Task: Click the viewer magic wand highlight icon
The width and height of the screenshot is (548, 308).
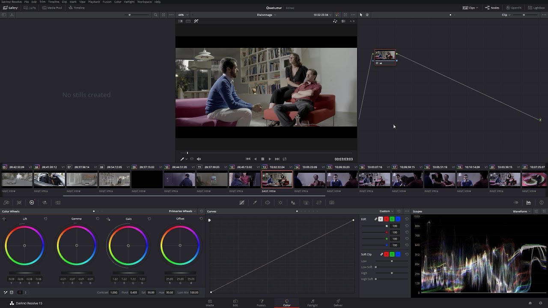Action: (x=196, y=21)
